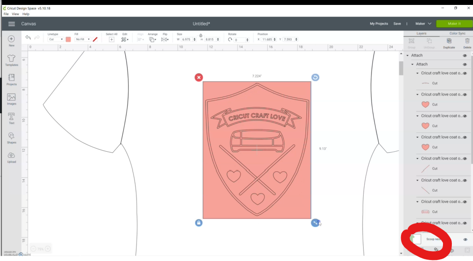Image resolution: width=473 pixels, height=261 pixels.
Task: Toggle visibility of the Scoop neck template layer
Action: coord(465,240)
